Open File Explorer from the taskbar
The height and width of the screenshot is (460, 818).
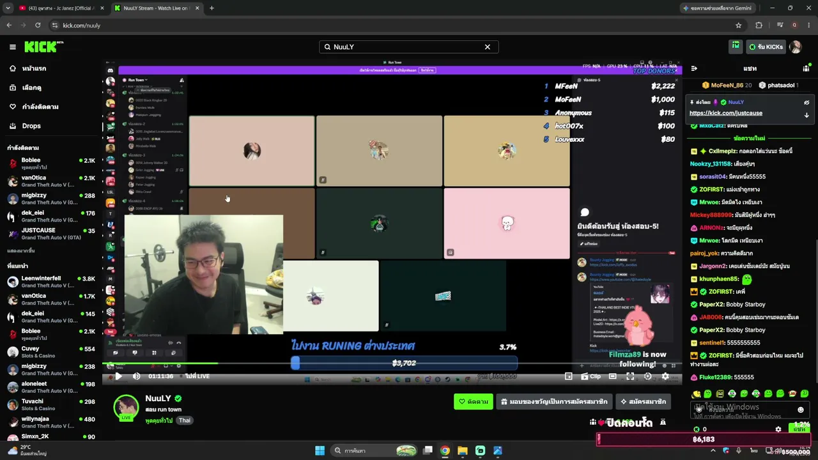click(x=463, y=450)
